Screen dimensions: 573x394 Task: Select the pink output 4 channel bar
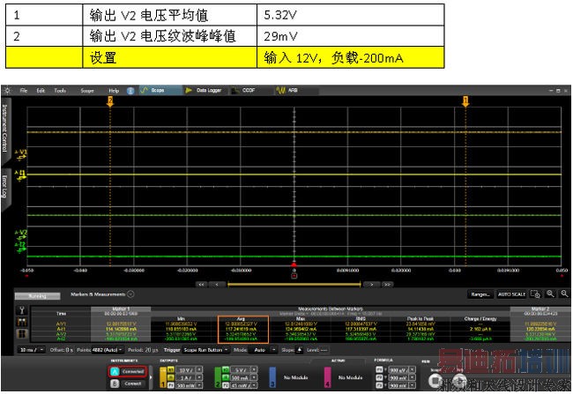327,377
